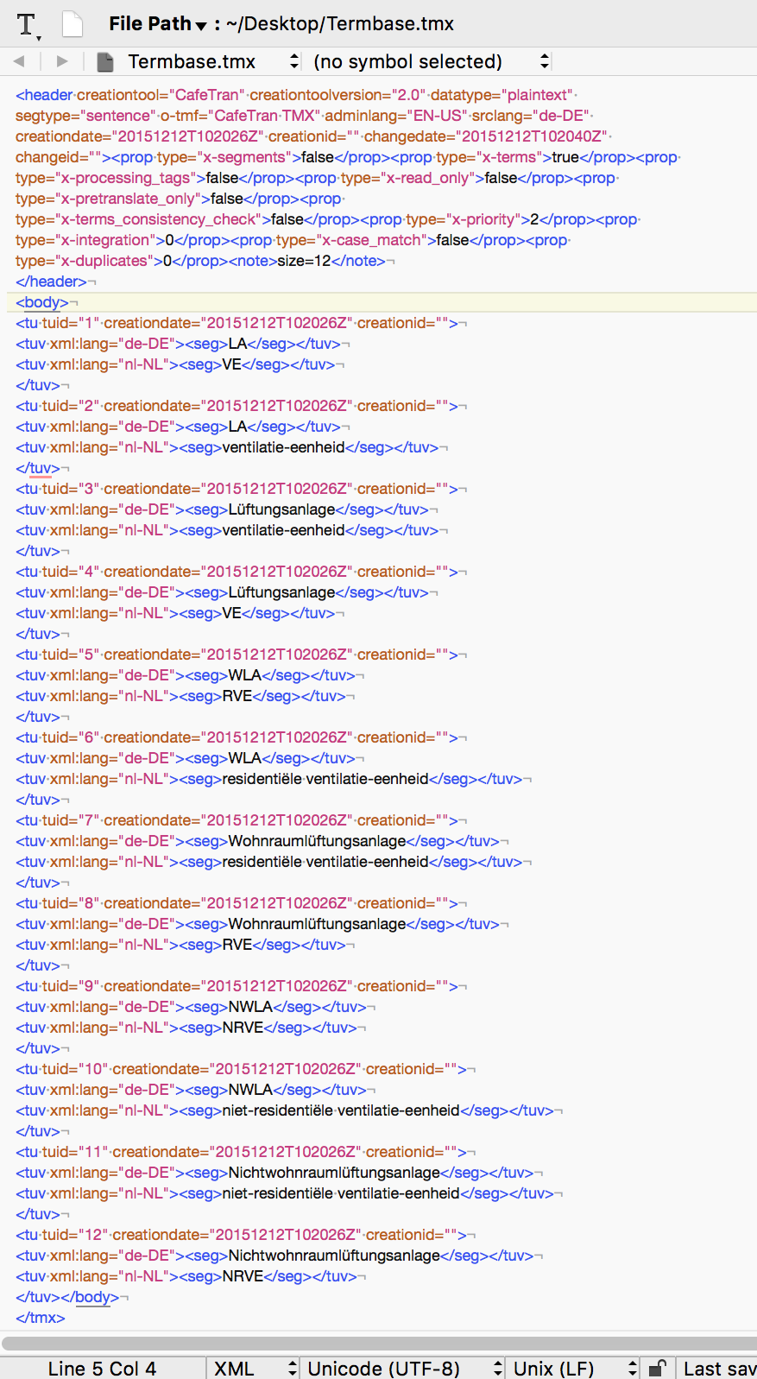This screenshot has height=1379, width=757.
Task: Open the Text Options (T) popup
Action: [28, 25]
